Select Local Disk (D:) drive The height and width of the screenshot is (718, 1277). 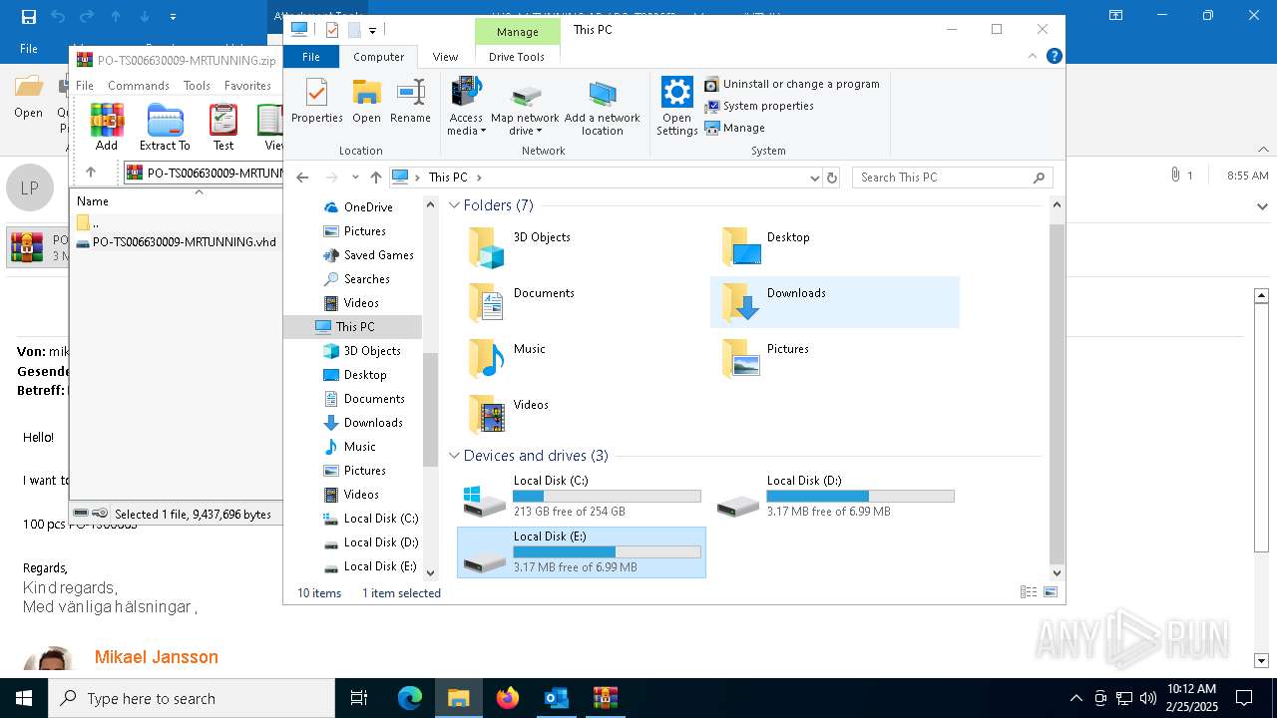[x=835, y=497]
